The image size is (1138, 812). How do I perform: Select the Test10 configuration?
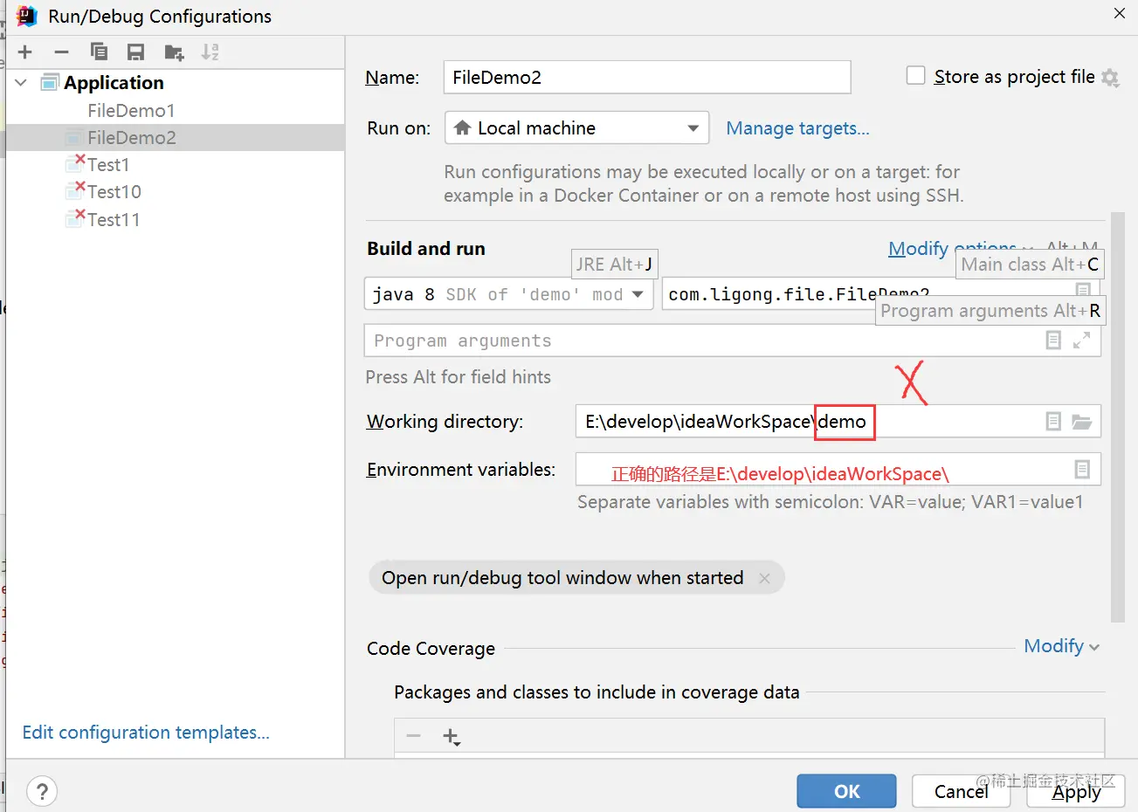click(x=114, y=192)
